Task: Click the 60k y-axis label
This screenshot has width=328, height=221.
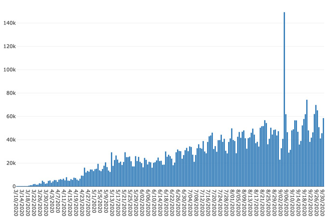Action: [11, 117]
